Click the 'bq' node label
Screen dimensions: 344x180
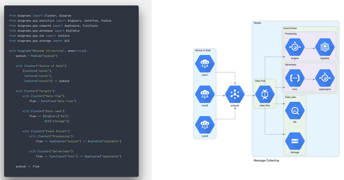(x=295, y=122)
